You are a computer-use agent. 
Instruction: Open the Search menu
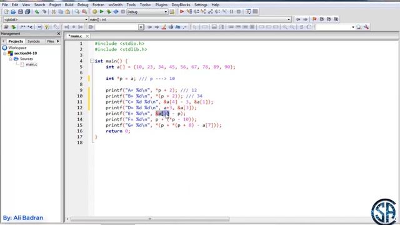point(39,4)
